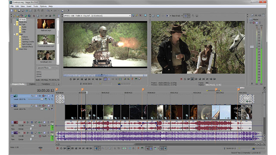Collapse the Tags tree node
276x155 pixels.
click(15, 34)
